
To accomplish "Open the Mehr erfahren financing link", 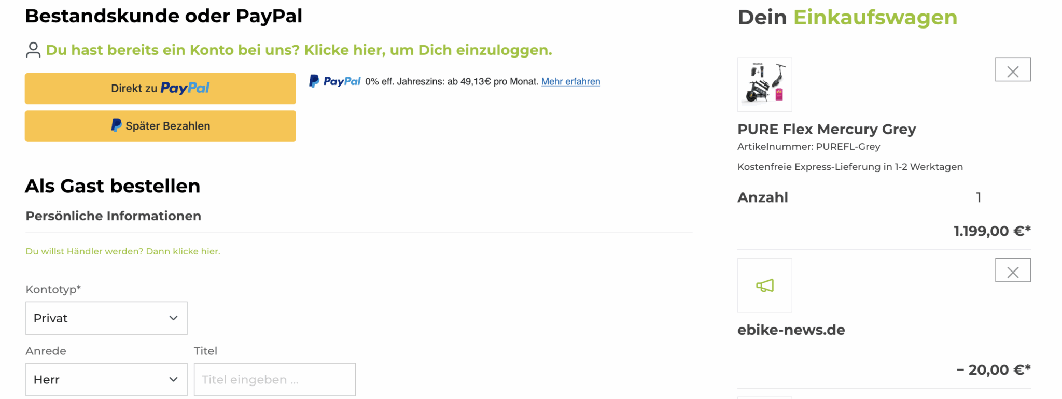I will click(570, 81).
